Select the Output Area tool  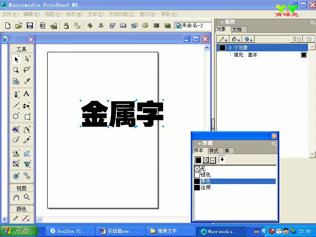16,81
